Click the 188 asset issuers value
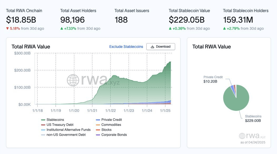 click(121, 20)
